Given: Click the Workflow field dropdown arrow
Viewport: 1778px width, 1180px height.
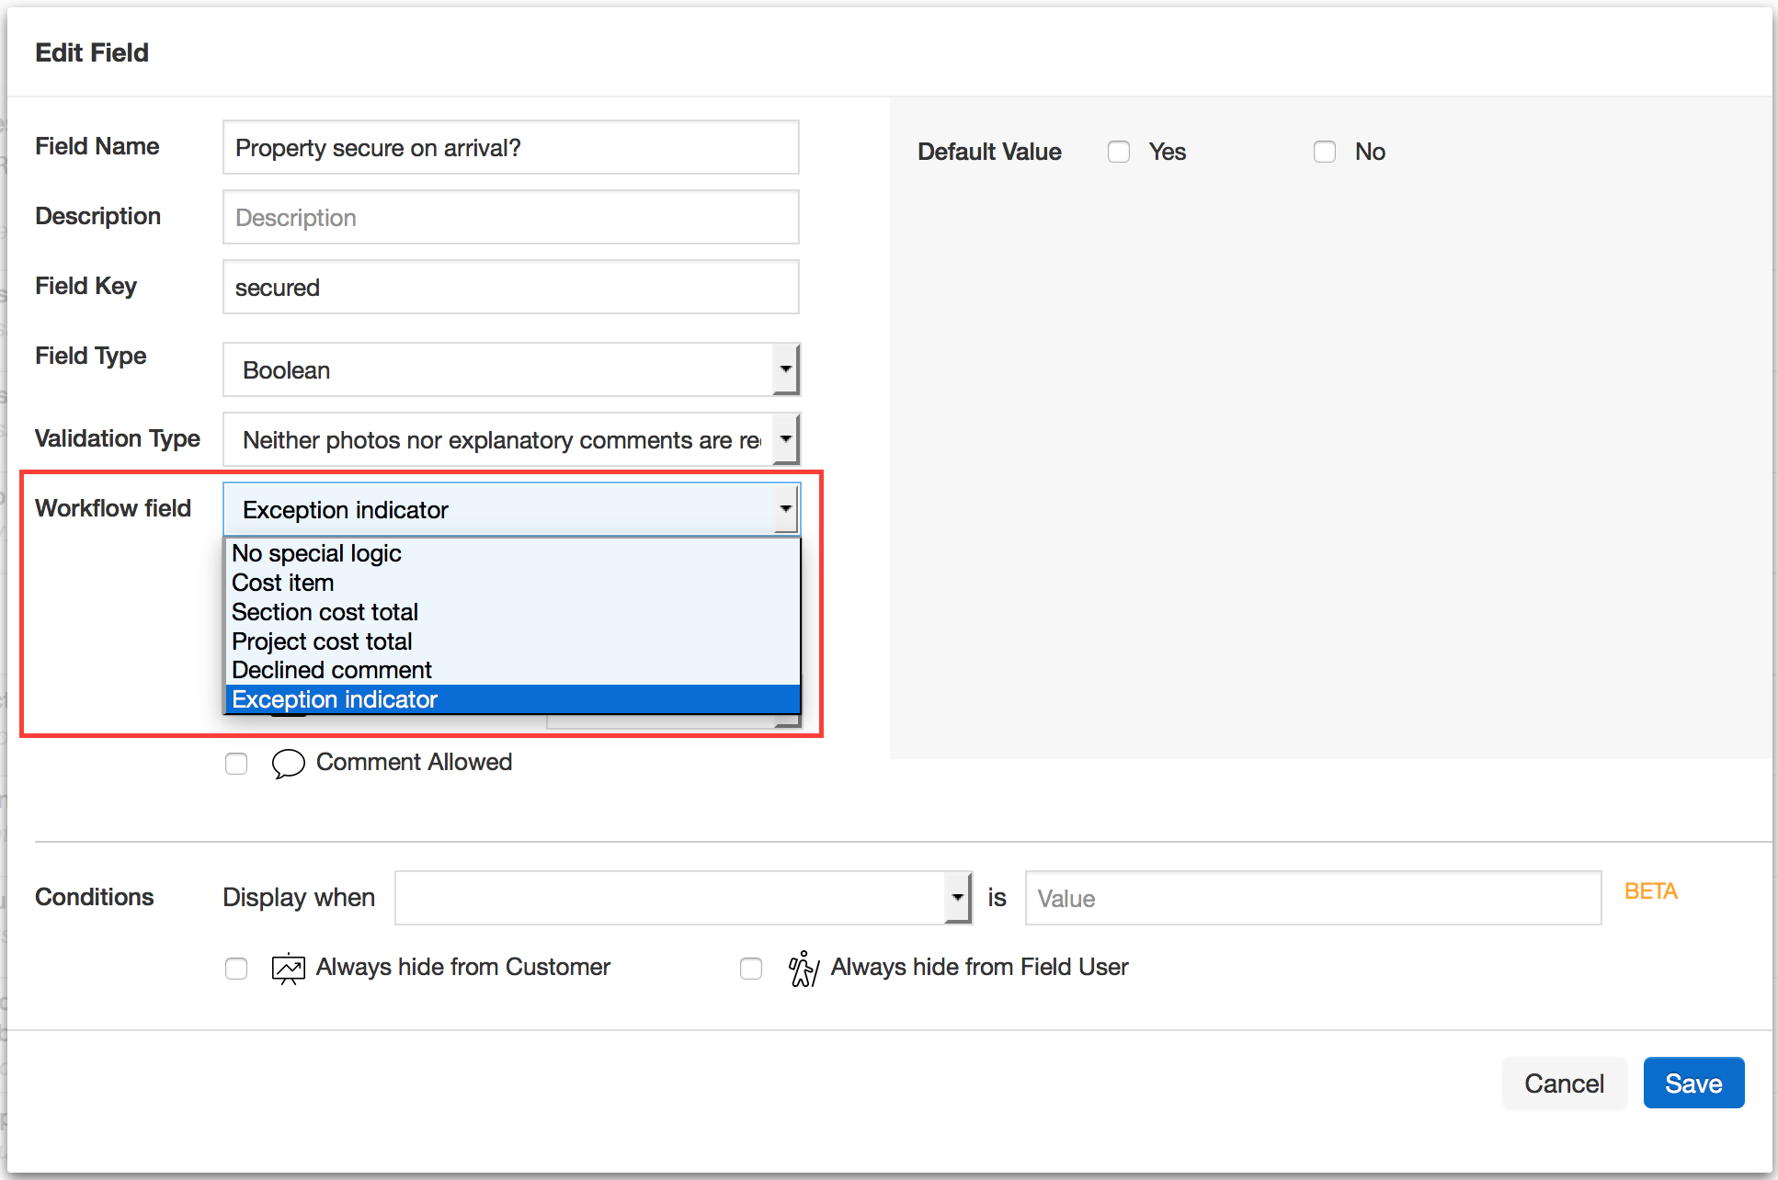Looking at the screenshot, I should (x=785, y=509).
